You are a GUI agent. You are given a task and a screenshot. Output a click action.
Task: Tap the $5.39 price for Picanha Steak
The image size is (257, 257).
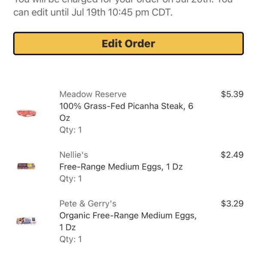coord(232,94)
